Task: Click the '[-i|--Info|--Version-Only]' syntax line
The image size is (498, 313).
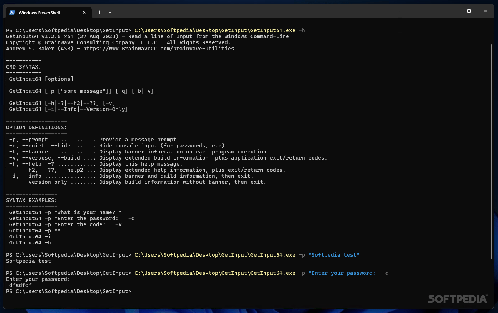Action: (69, 109)
